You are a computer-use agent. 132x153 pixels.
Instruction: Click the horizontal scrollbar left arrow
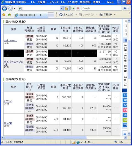3,138
